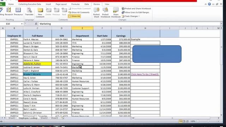
Task: Select the blue rounded rectangle shape
Action: click(157, 54)
